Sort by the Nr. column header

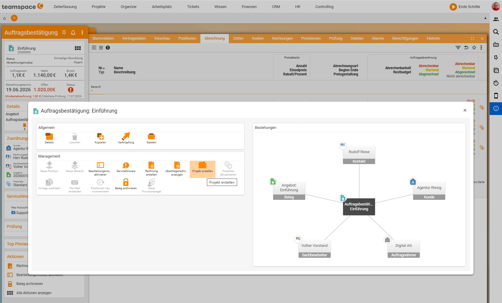coord(102,68)
